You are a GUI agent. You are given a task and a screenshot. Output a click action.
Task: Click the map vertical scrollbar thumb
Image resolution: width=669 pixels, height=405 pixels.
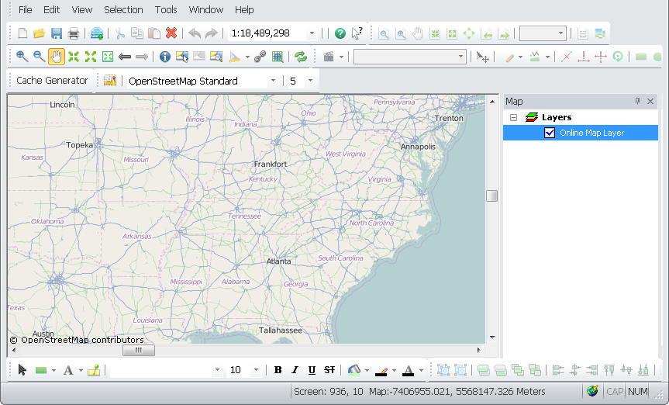492,196
